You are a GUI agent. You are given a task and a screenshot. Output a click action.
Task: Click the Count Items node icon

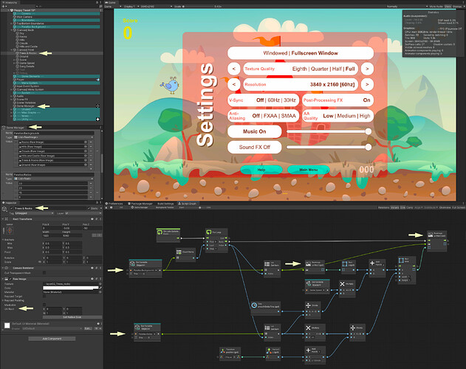point(179,252)
